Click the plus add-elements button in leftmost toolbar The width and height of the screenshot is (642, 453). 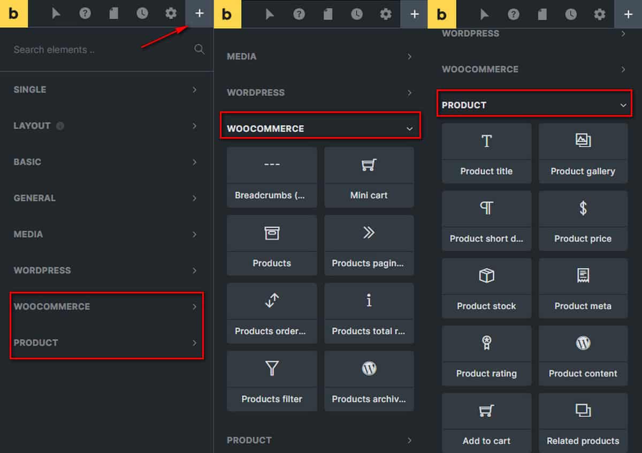(x=199, y=13)
